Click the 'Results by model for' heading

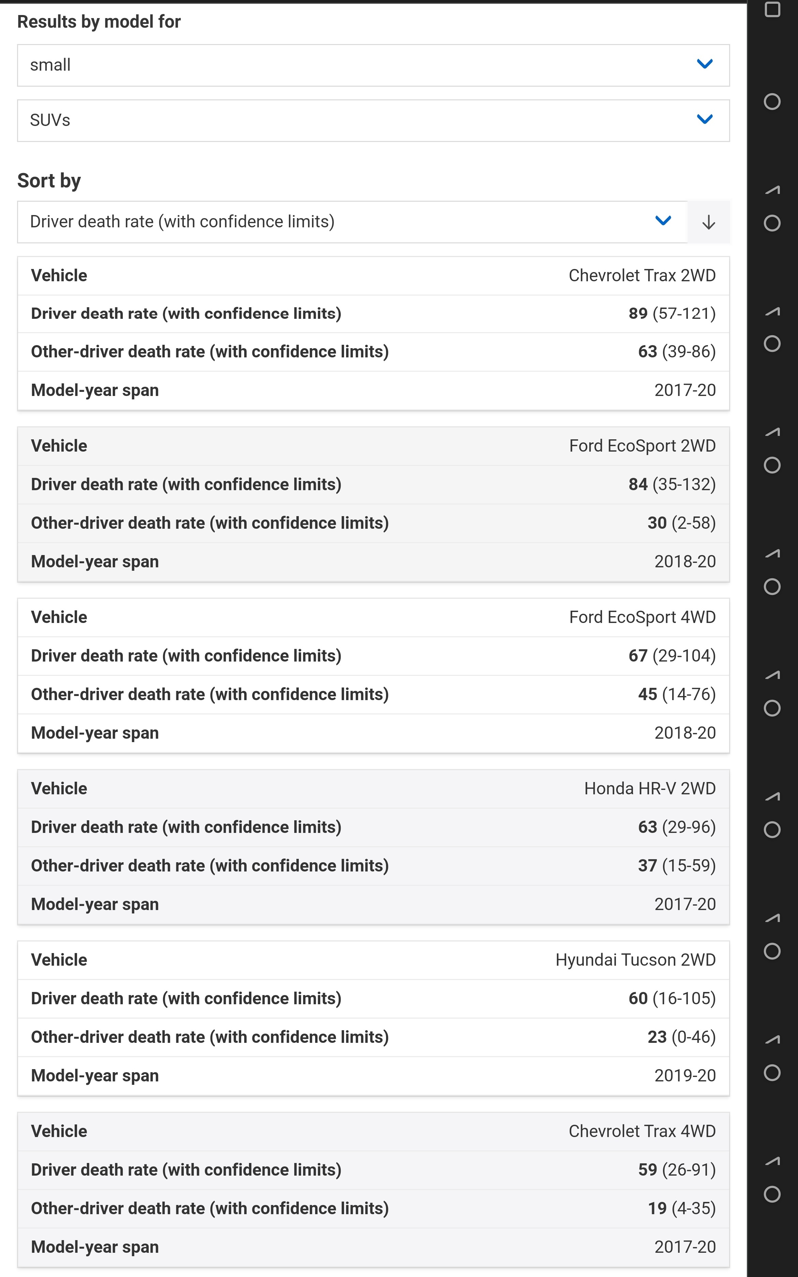99,22
